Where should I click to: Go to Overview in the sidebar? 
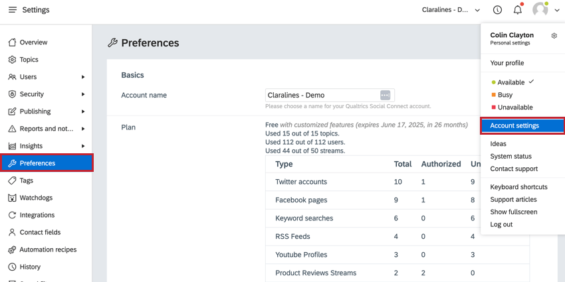(x=33, y=42)
